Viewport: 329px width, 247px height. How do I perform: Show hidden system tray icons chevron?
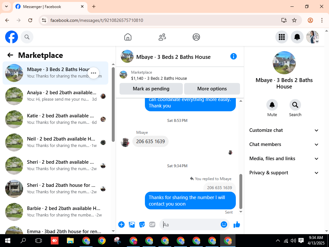click(278, 241)
